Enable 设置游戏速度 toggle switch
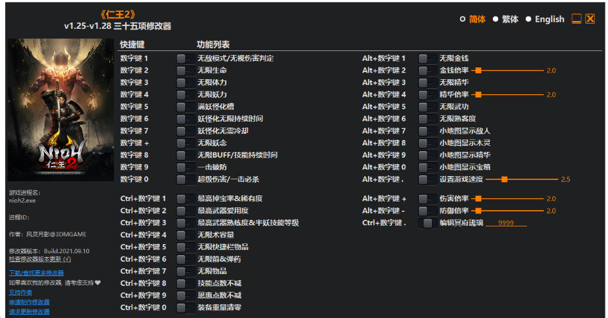 click(x=427, y=179)
